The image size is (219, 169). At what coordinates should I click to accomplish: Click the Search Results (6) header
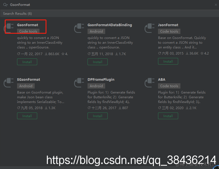[17, 14]
